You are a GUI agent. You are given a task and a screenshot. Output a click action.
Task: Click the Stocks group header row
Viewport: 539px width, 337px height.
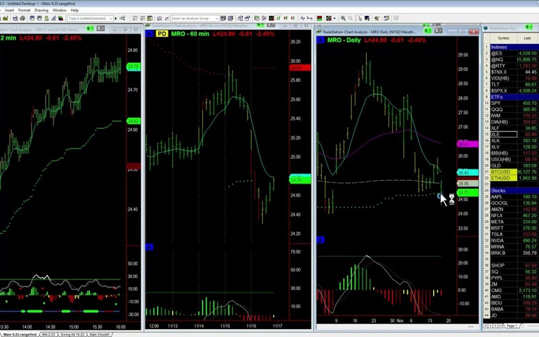[x=511, y=191]
